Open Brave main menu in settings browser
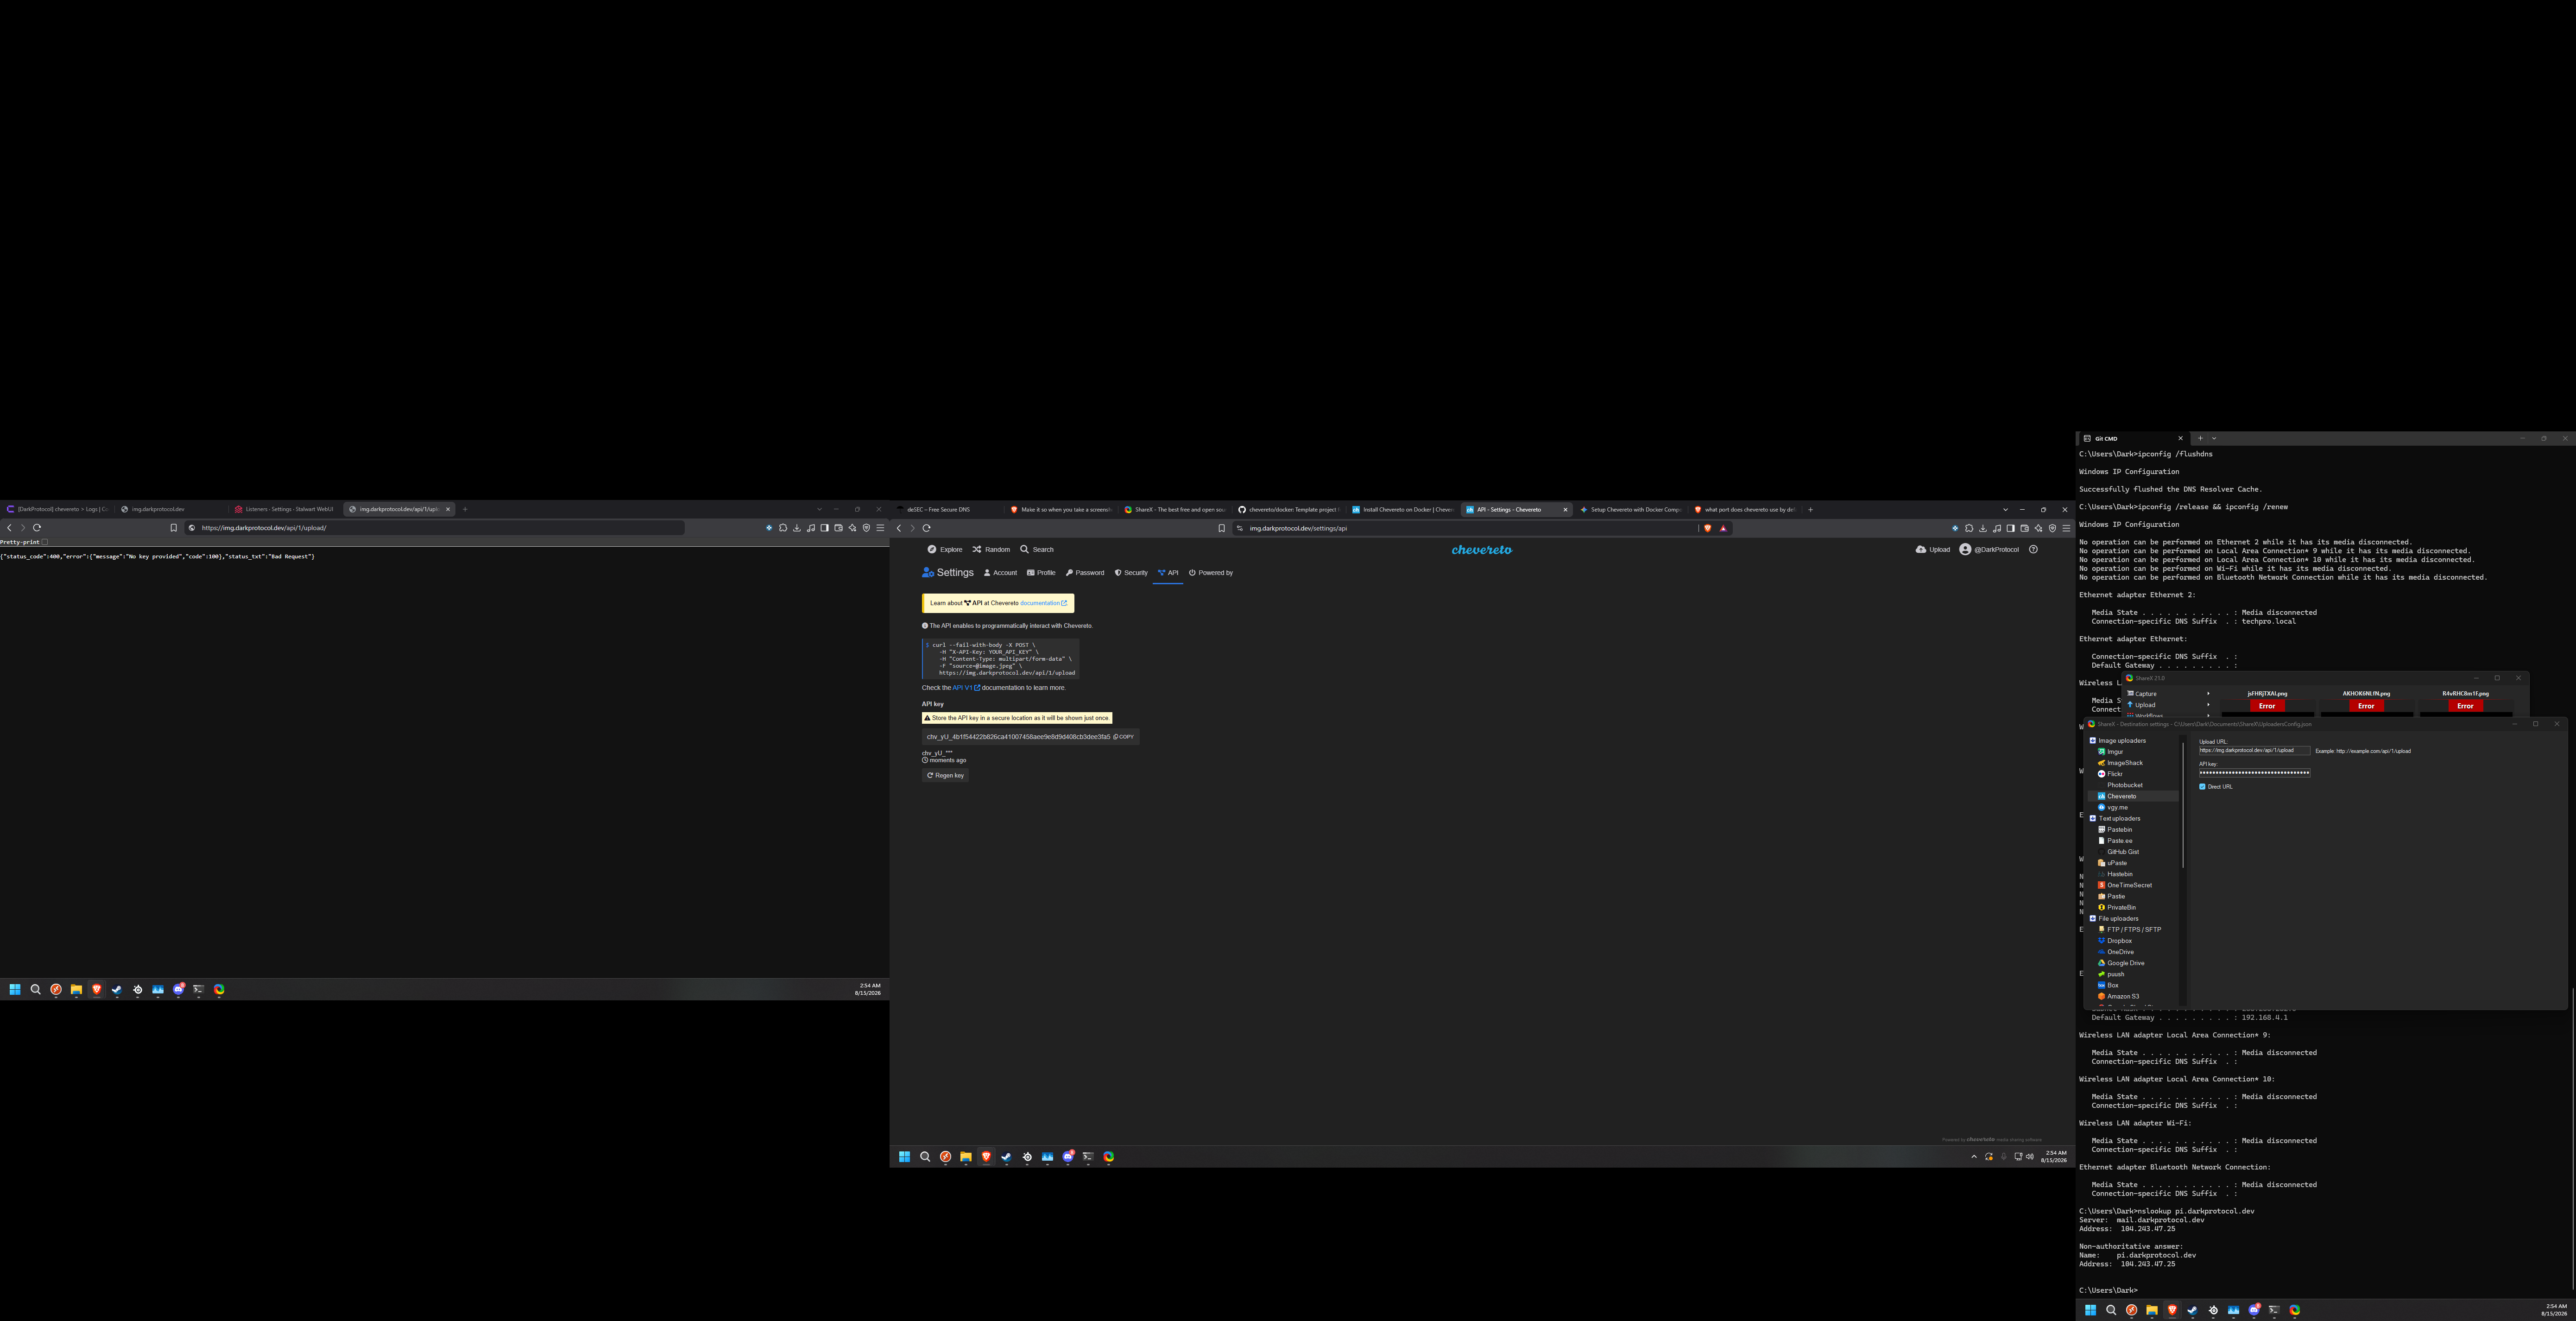The image size is (2576, 1321). coord(2066,528)
